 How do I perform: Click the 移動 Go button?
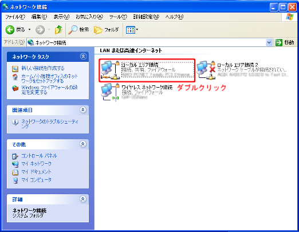285,42
